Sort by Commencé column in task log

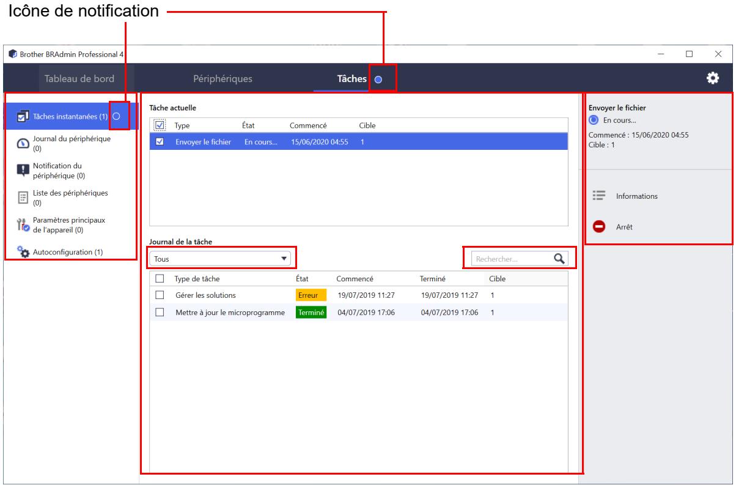[355, 279]
